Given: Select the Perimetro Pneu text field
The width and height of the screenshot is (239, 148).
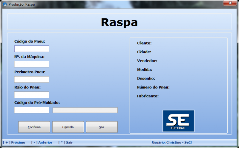Looking at the screenshot, I should pos(32,80).
